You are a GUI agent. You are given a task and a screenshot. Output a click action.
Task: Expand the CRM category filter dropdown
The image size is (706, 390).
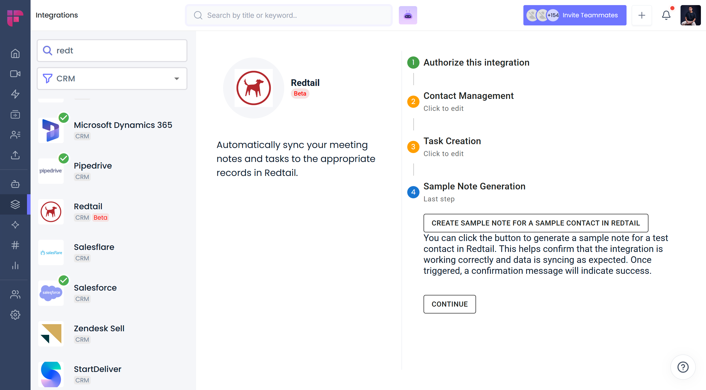(x=112, y=79)
